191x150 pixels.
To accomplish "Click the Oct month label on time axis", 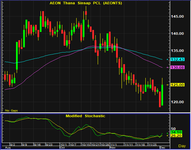I will pyautogui.click(x=62, y=148).
